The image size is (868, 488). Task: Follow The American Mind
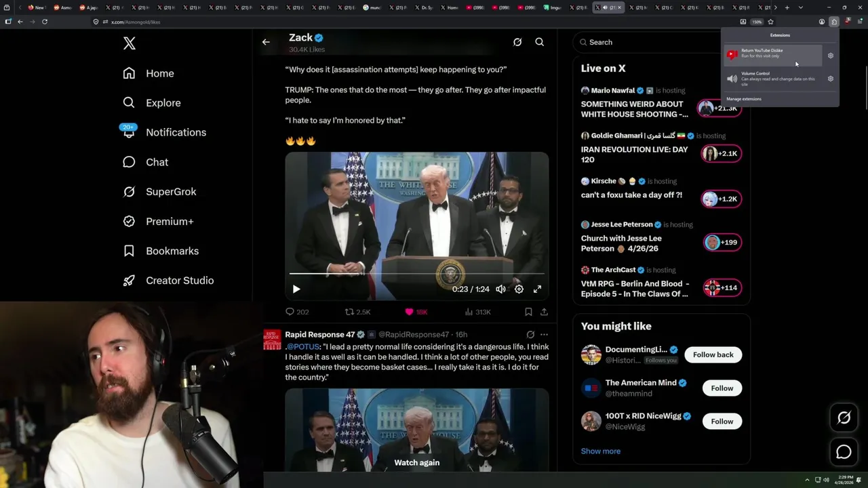722,388
